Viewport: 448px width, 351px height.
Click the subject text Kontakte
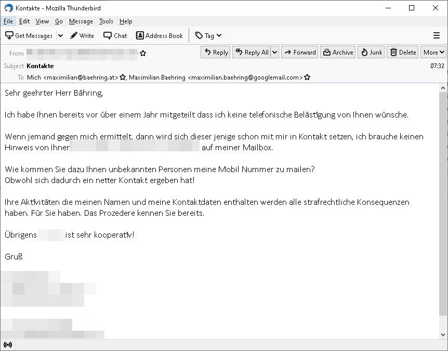click(x=40, y=66)
